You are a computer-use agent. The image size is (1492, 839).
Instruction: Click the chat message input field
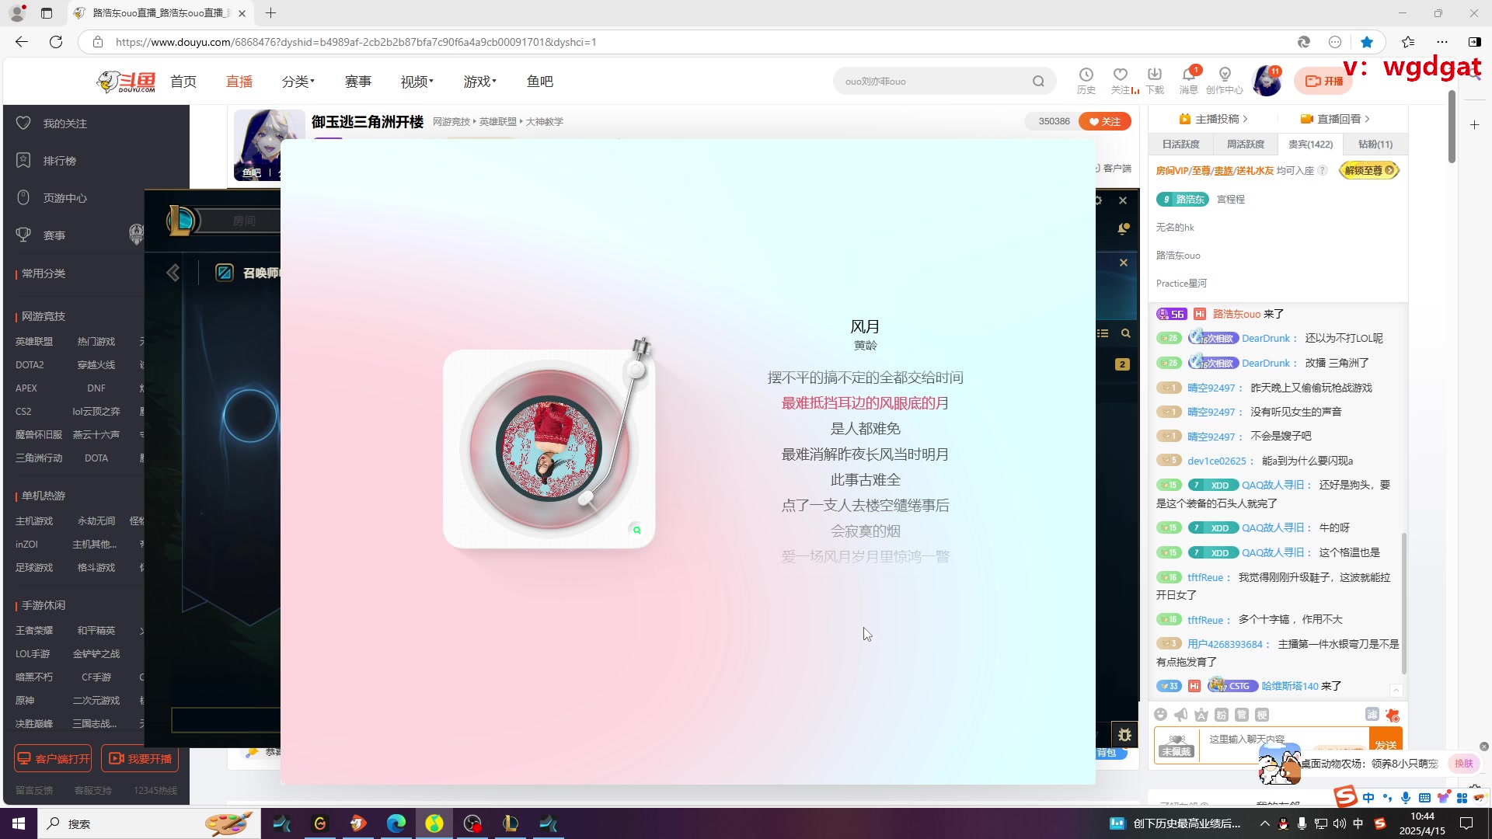[x=1284, y=744]
